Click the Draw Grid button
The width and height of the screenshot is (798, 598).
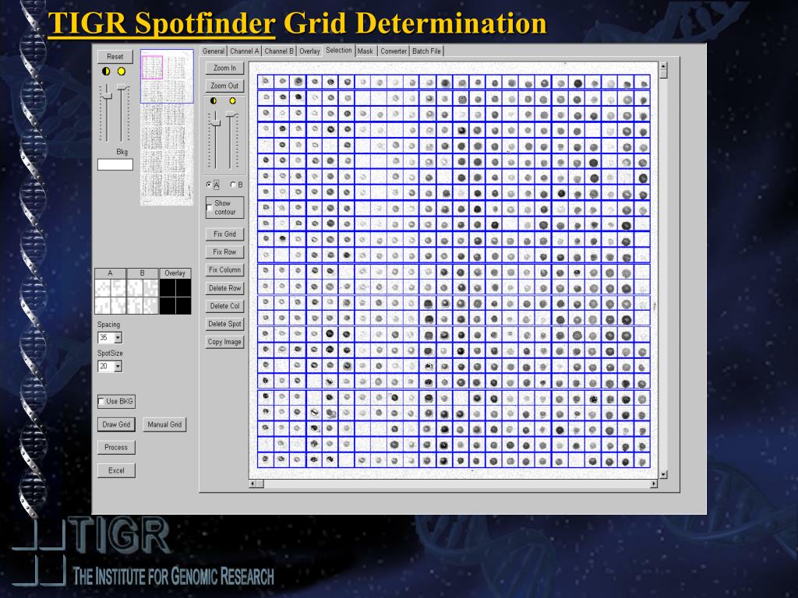pyautogui.click(x=116, y=424)
